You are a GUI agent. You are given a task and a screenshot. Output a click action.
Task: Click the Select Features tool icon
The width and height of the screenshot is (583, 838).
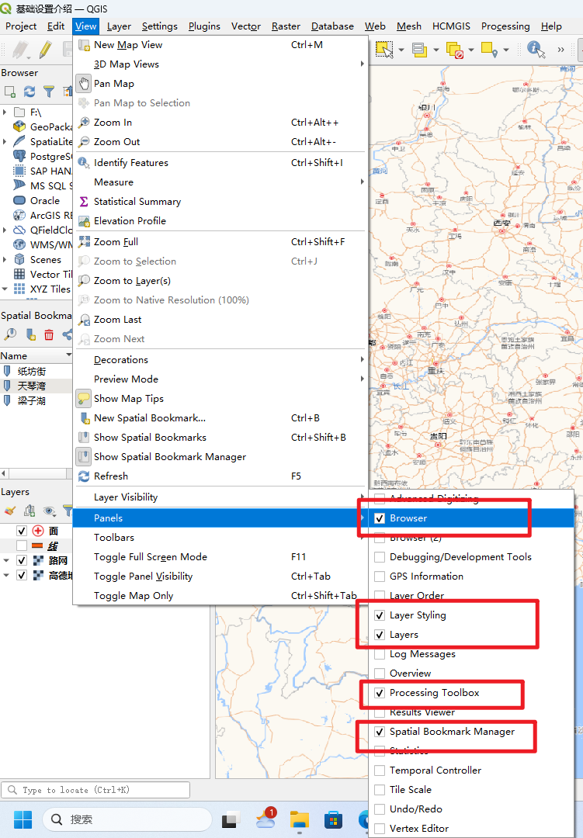[x=384, y=49]
